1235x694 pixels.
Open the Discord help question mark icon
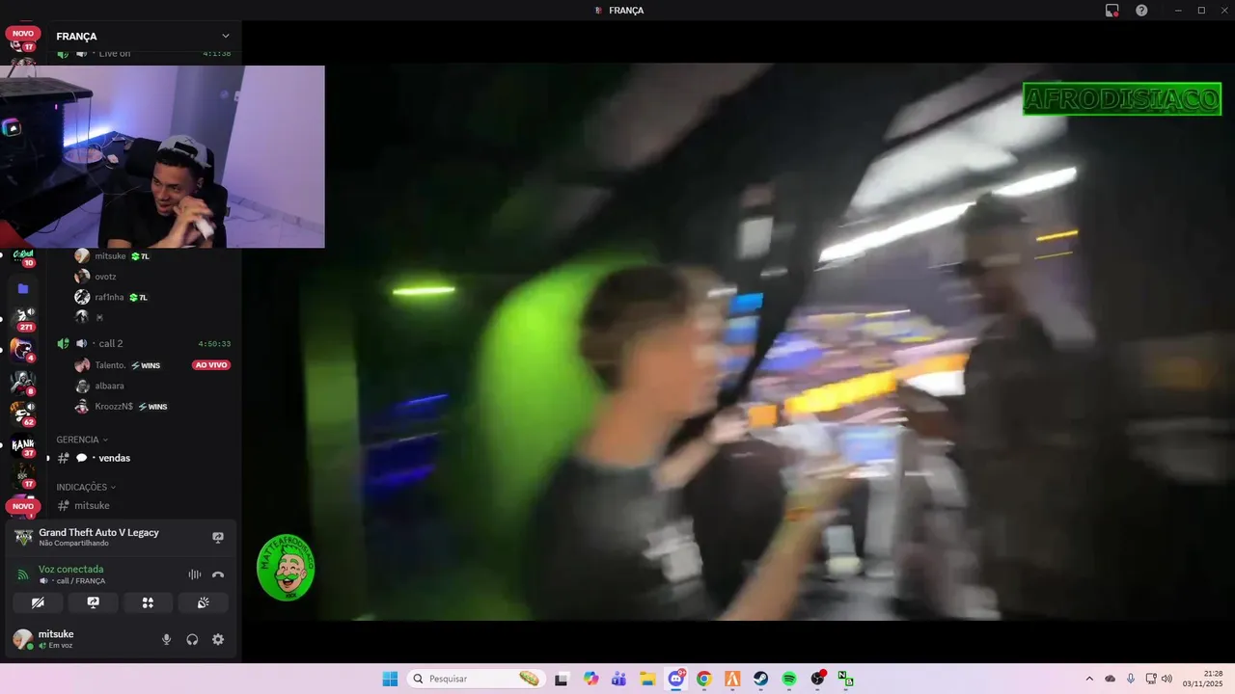[x=1141, y=10]
